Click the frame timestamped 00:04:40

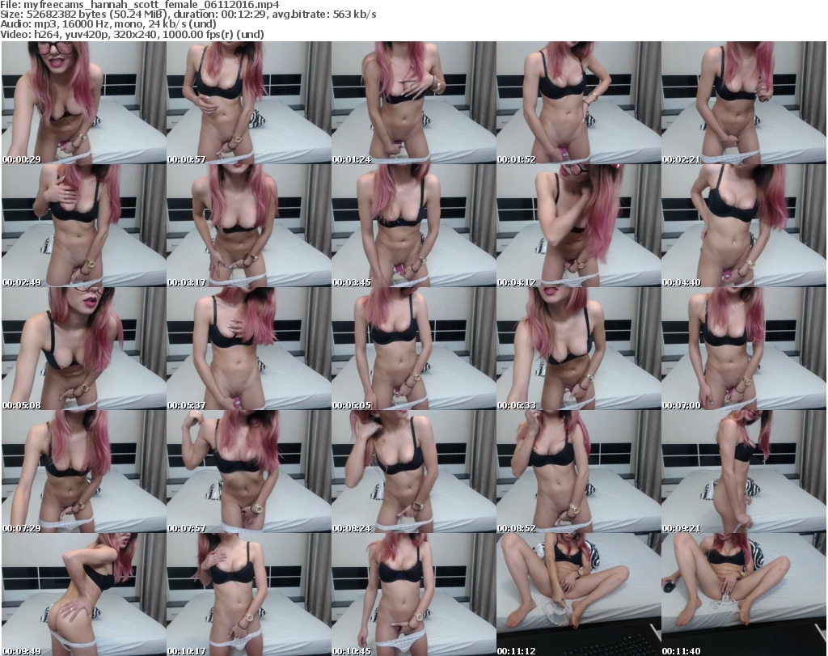tap(743, 226)
